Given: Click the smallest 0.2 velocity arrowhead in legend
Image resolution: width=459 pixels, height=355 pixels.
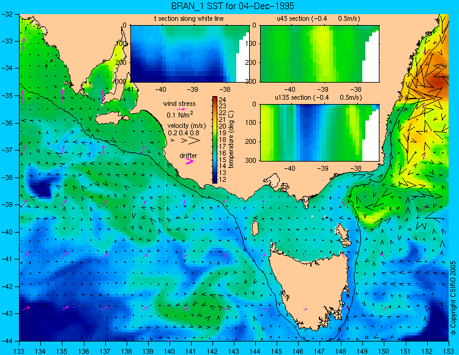Looking at the screenshot, I should point(173,141).
